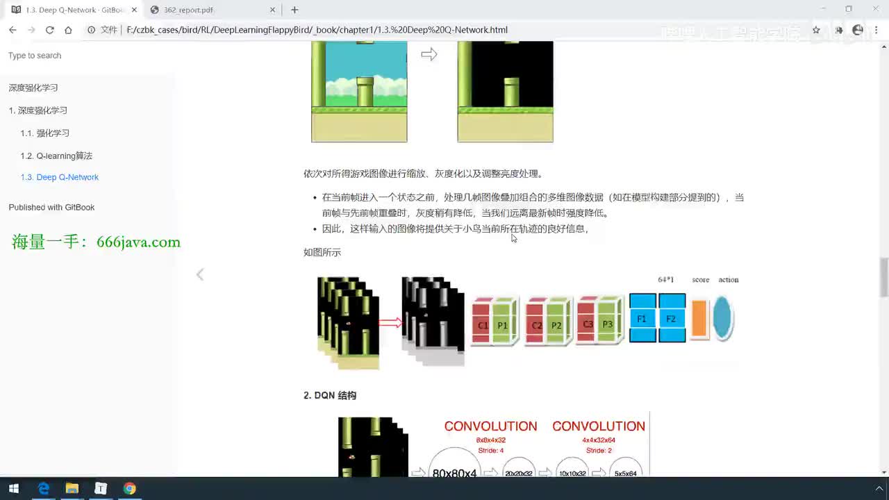Click the colored Flappy Bird game image
The width and height of the screenshot is (889, 500).
(359, 92)
